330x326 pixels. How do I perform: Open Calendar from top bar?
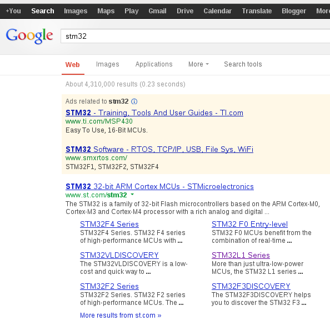click(x=217, y=11)
